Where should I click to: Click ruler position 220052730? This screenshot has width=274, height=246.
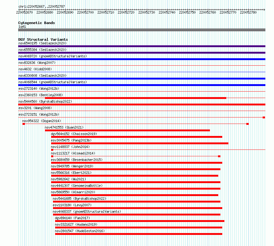tap(147, 12)
